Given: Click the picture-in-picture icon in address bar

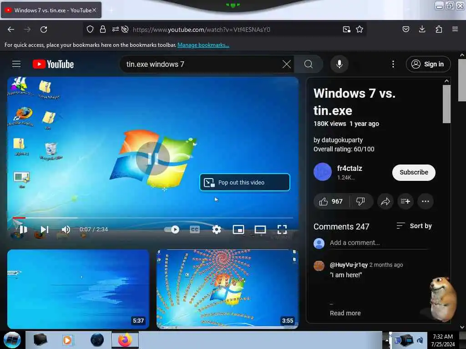Looking at the screenshot, I should tap(346, 30).
